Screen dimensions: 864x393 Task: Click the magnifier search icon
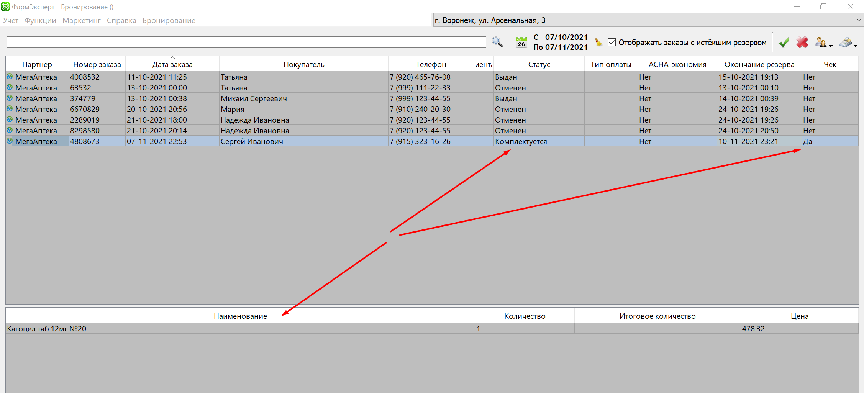pyautogui.click(x=497, y=42)
